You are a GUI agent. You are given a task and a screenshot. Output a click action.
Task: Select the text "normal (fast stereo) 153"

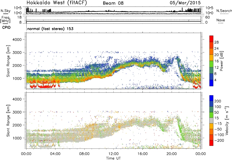50,29
